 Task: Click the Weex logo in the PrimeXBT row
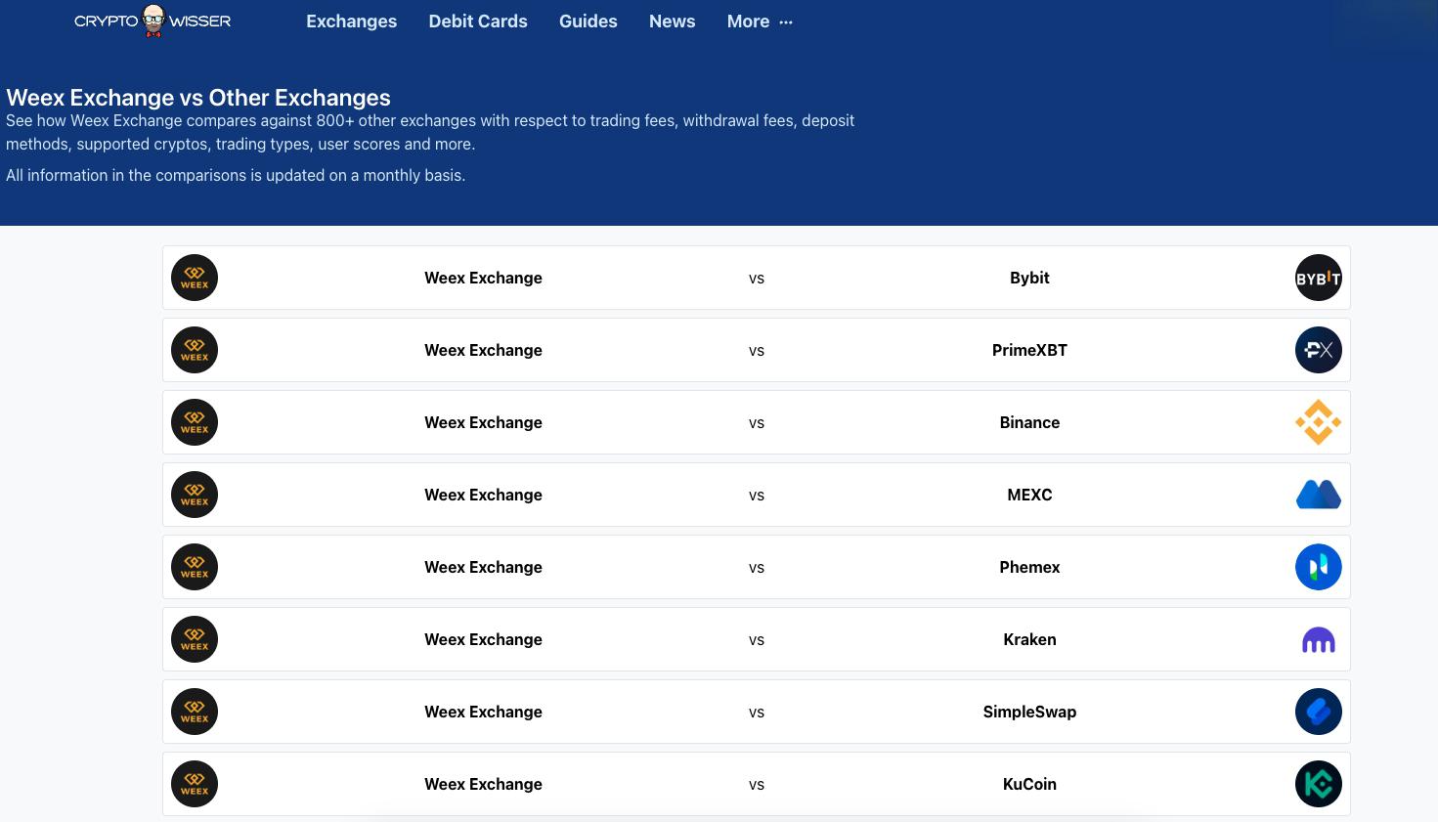click(x=195, y=350)
